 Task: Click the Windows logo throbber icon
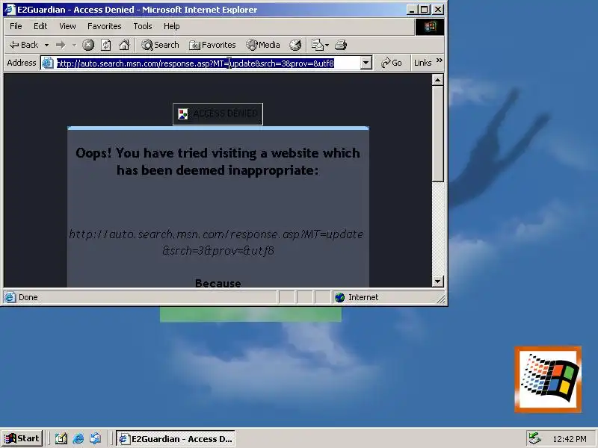(429, 27)
